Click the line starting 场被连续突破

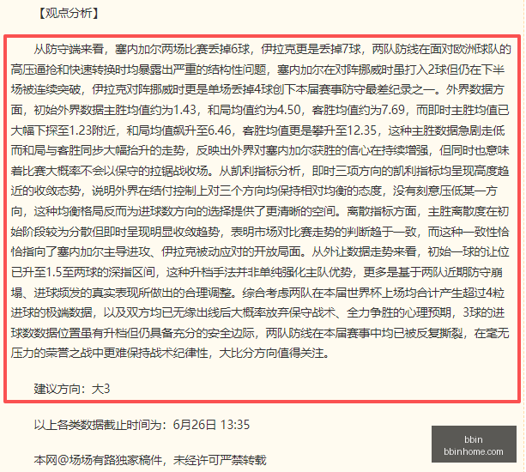click(257, 89)
